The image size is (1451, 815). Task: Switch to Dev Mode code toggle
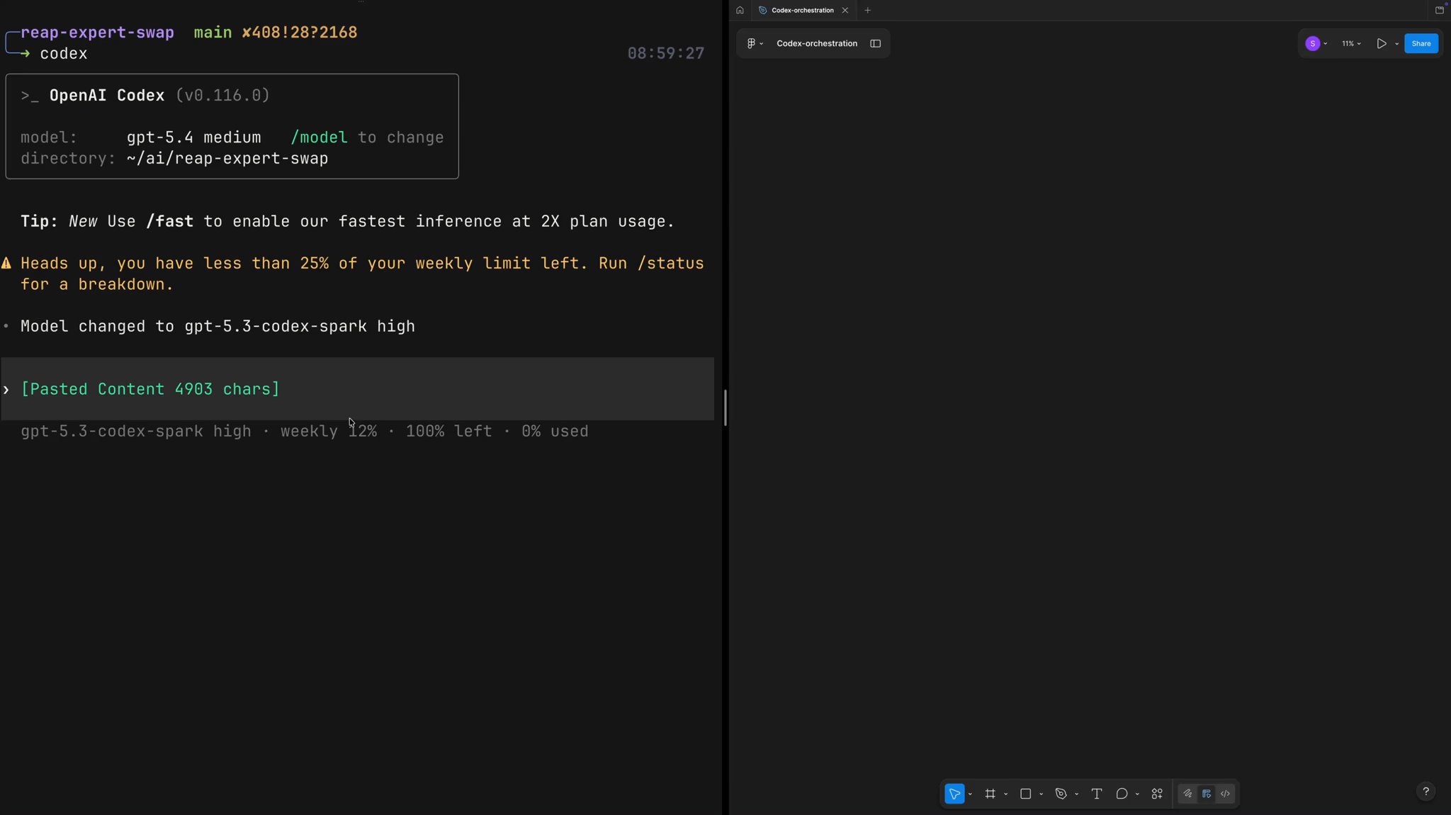1225,794
